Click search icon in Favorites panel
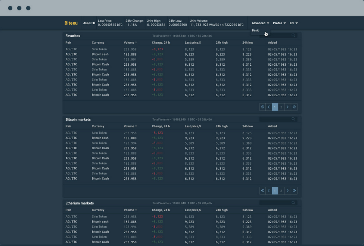 click(293, 35)
